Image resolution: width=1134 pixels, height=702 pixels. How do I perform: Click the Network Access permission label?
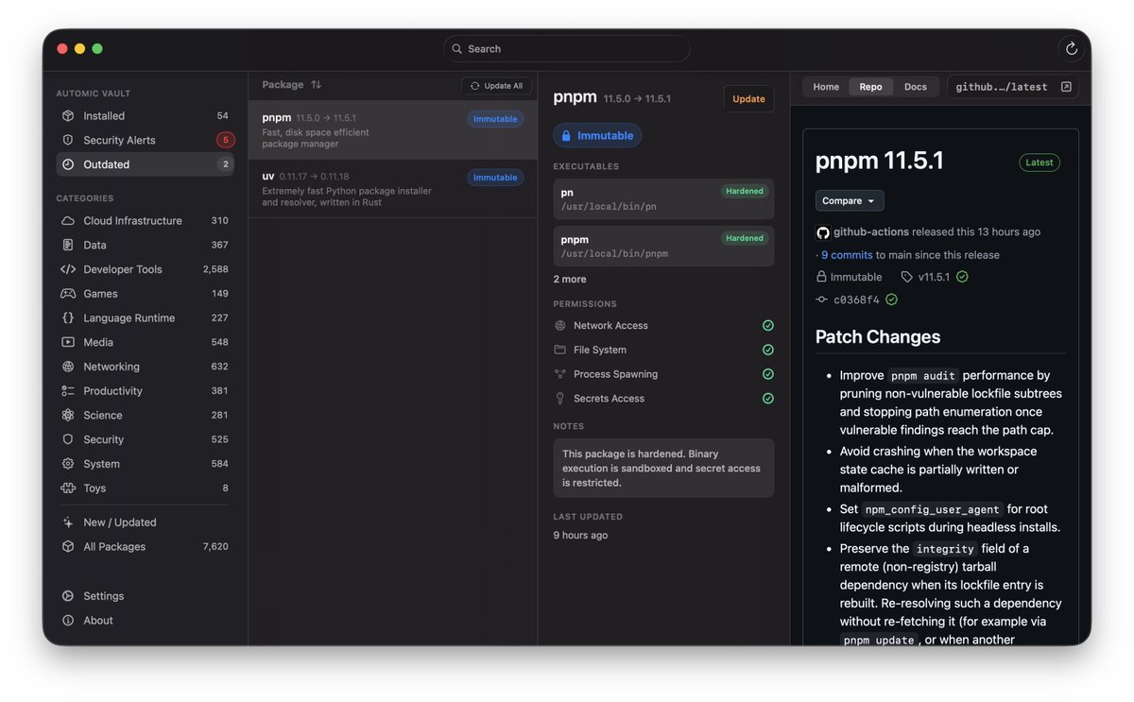(610, 326)
